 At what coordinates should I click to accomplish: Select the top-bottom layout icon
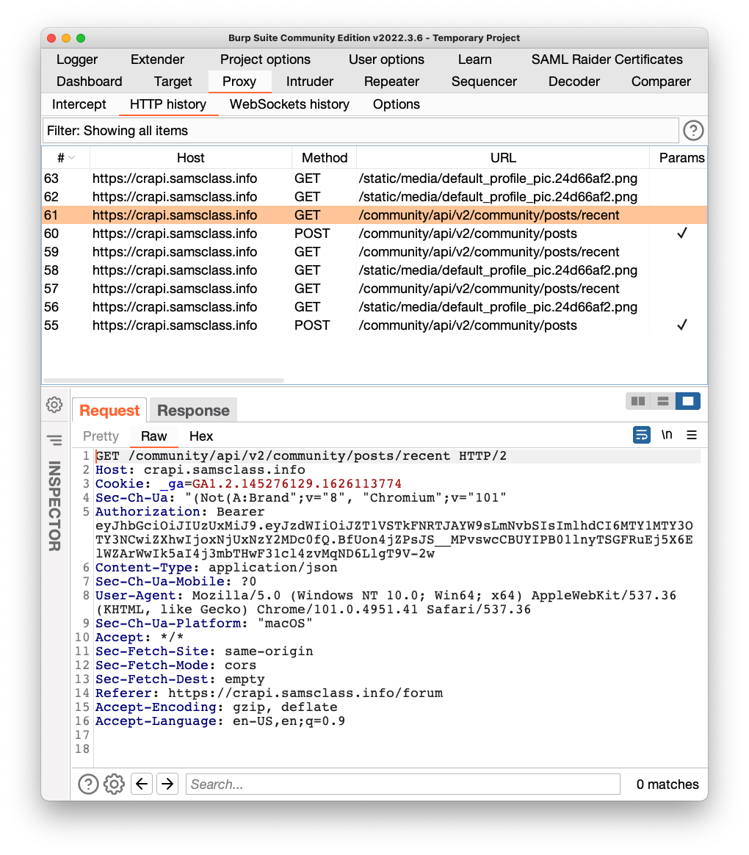point(663,401)
